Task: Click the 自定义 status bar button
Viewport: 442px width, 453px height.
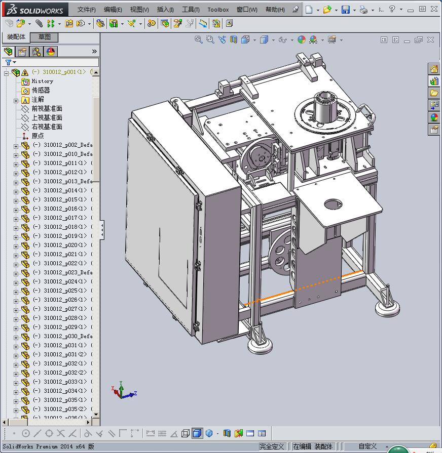Action: click(367, 446)
